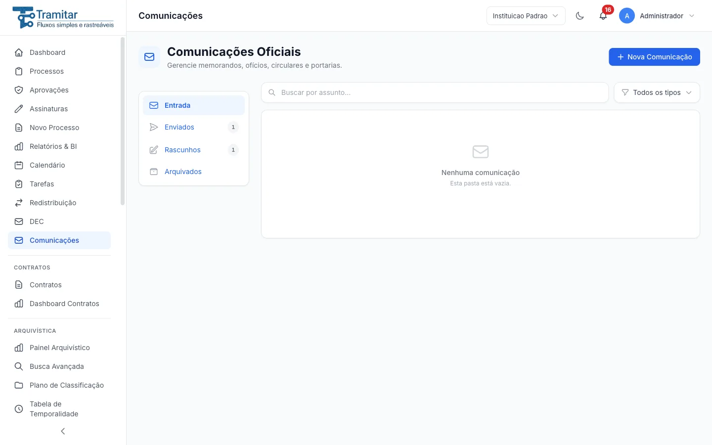
Task: Click the funnel filter icon
Action: pos(625,92)
